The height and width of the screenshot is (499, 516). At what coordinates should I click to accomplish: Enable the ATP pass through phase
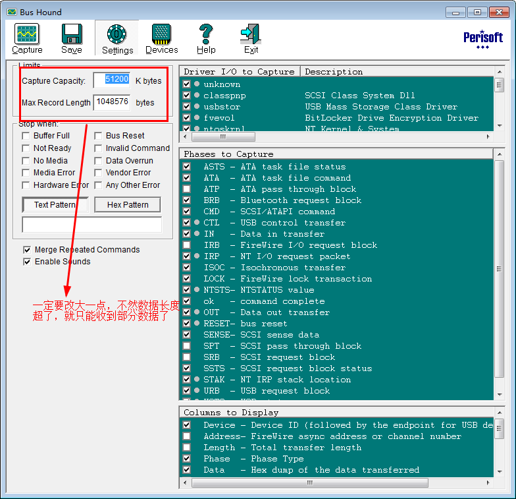click(187, 189)
